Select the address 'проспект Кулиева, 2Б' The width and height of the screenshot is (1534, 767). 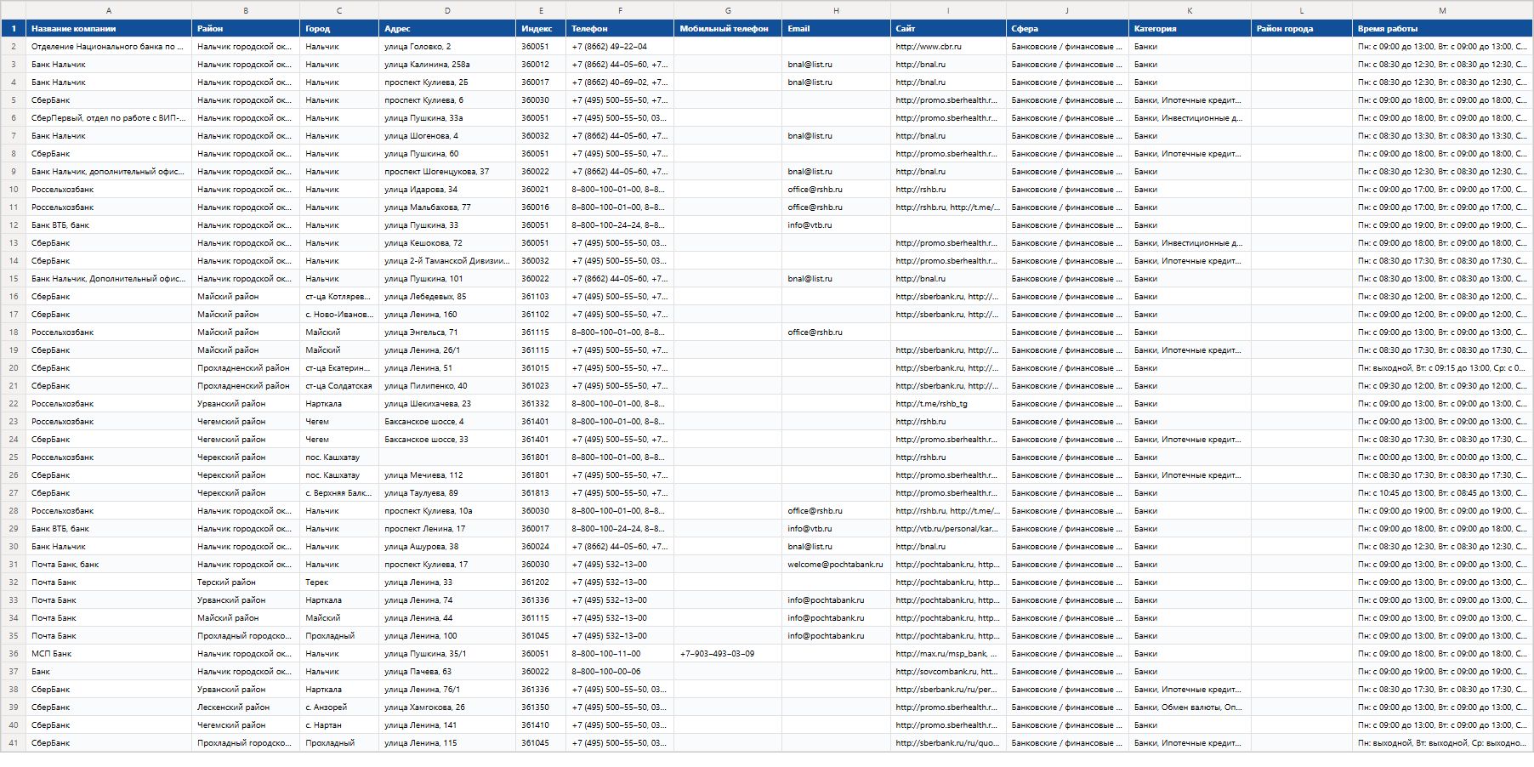447,82
